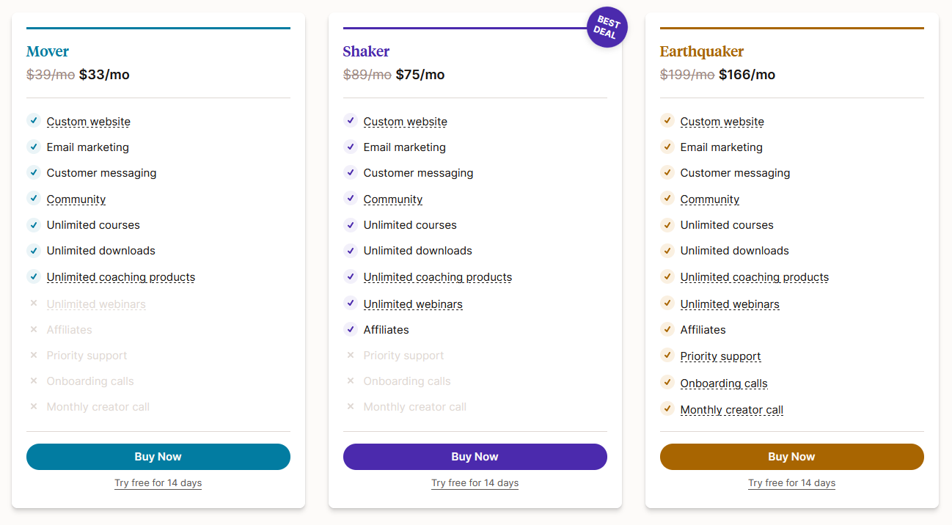Open Priority support info under Earthquaker

point(721,356)
